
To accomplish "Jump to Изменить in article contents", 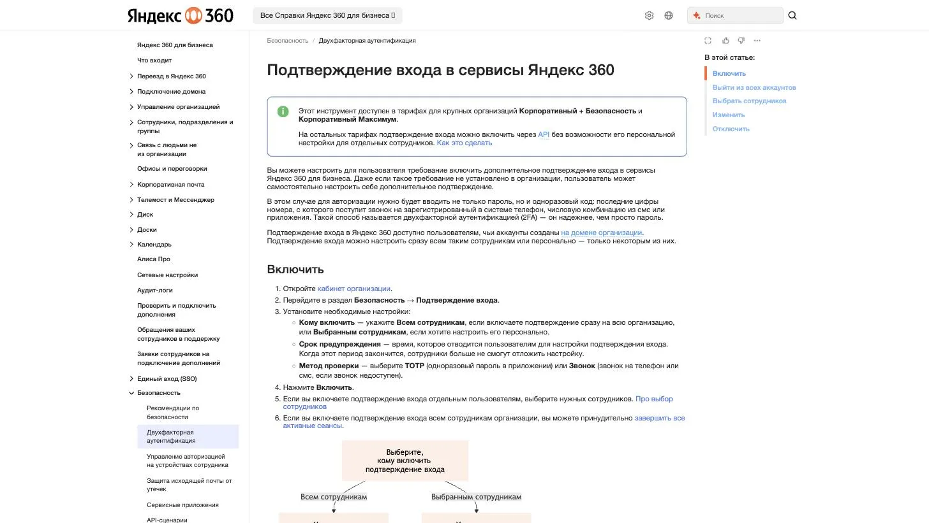I will 729,115.
